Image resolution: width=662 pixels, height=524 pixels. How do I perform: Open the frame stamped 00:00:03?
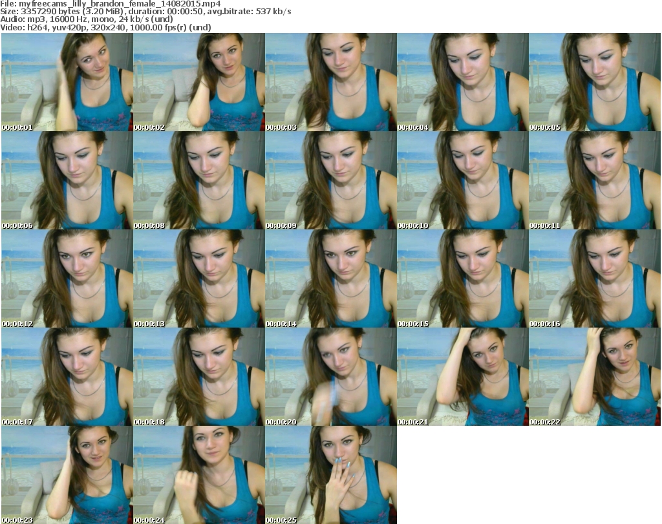(331, 82)
